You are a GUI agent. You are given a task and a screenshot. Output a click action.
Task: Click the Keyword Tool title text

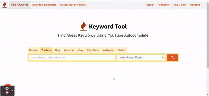108,27
